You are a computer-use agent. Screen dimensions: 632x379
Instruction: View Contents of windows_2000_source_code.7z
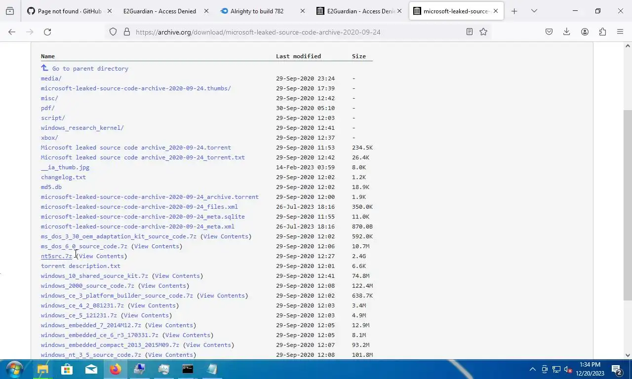pyautogui.click(x=163, y=286)
